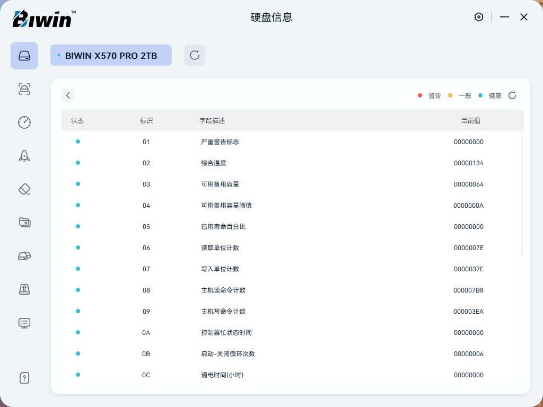Click the identifier 0C in the table
The width and height of the screenshot is (543, 407).
pos(146,375)
